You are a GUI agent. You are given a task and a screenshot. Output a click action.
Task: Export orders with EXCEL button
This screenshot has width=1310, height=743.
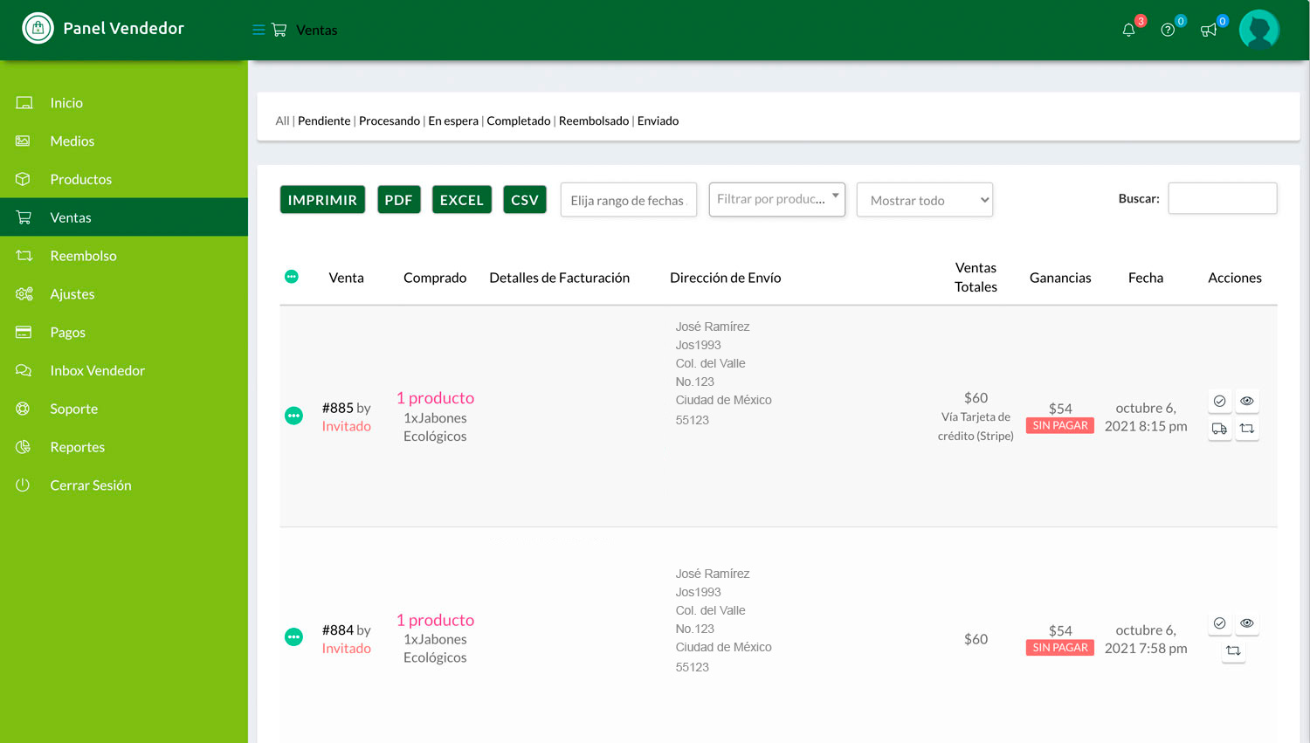[462, 200]
